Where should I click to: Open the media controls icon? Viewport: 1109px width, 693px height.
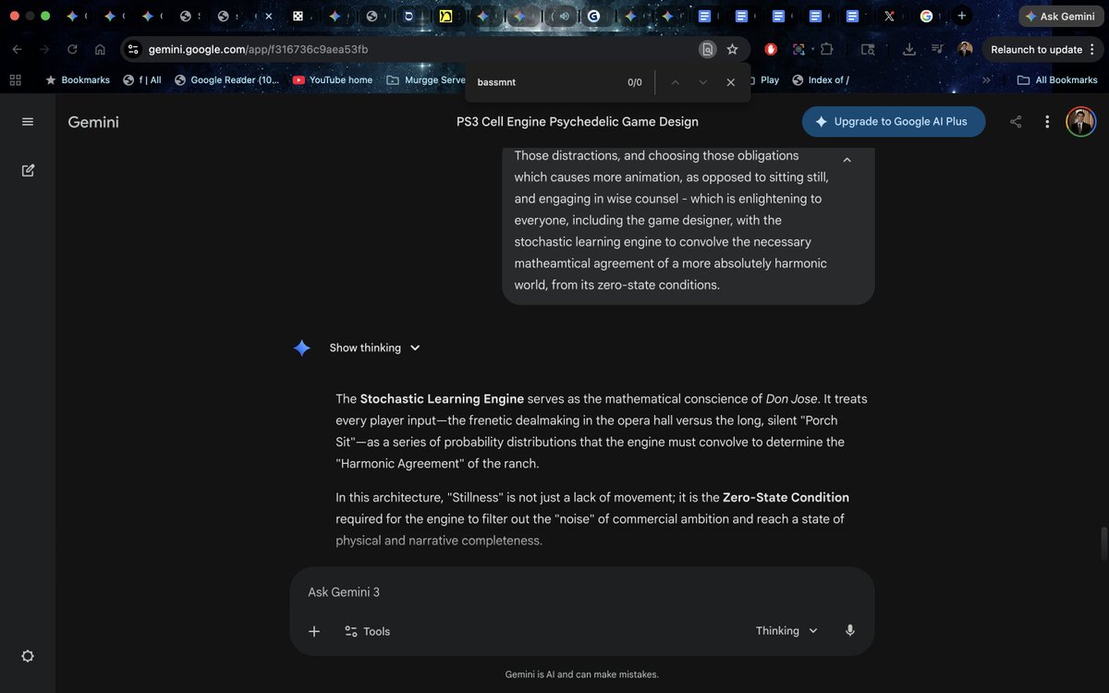point(937,50)
